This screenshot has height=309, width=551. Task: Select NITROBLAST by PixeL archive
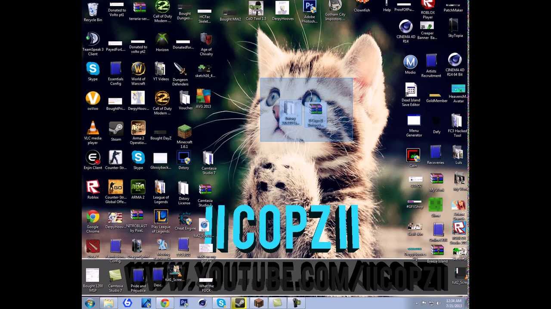tap(137, 221)
